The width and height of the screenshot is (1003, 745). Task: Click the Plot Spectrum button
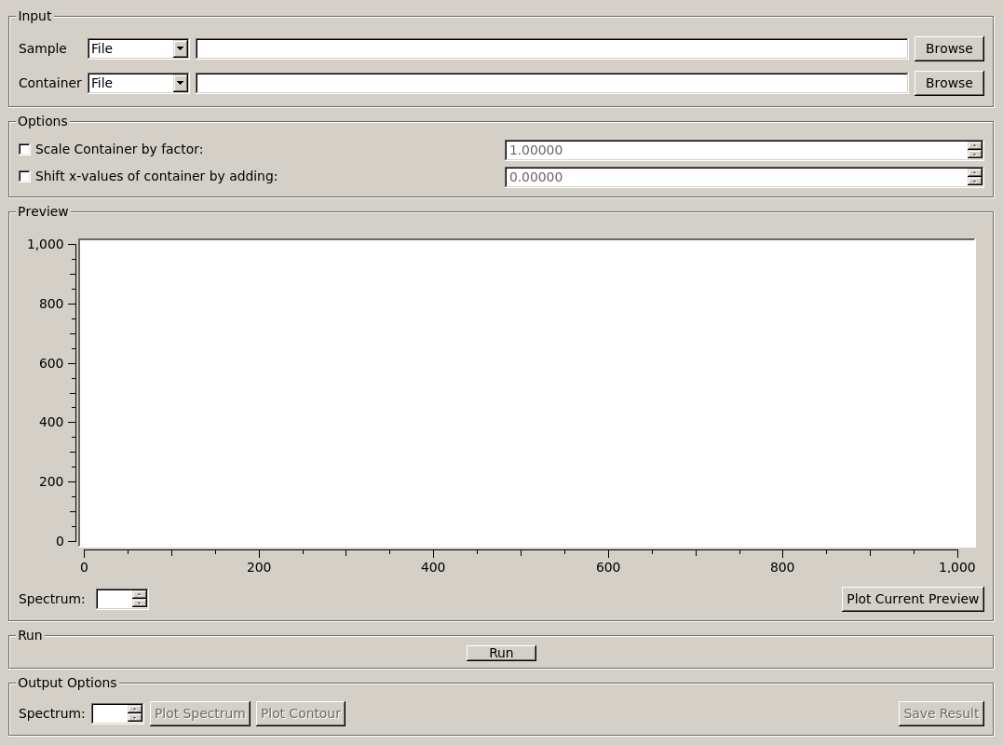click(199, 713)
